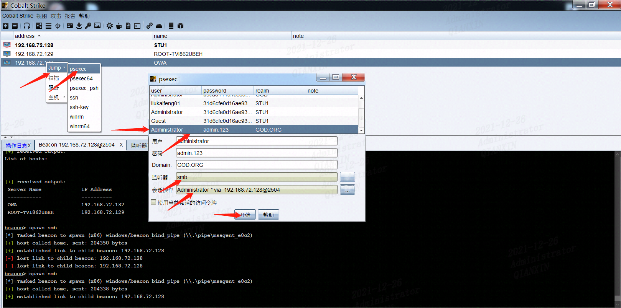Click the 密码 field containing admin.123
Image resolution: width=621 pixels, height=308 pixels.
click(x=257, y=153)
